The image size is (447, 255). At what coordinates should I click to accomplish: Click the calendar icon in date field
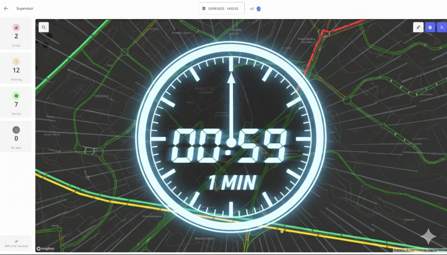tap(204, 9)
